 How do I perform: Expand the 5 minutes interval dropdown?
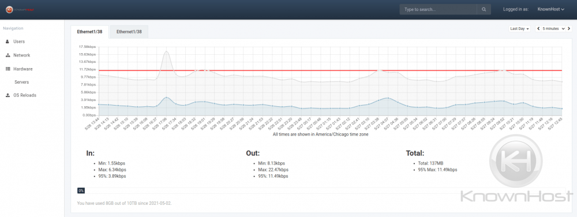point(553,29)
